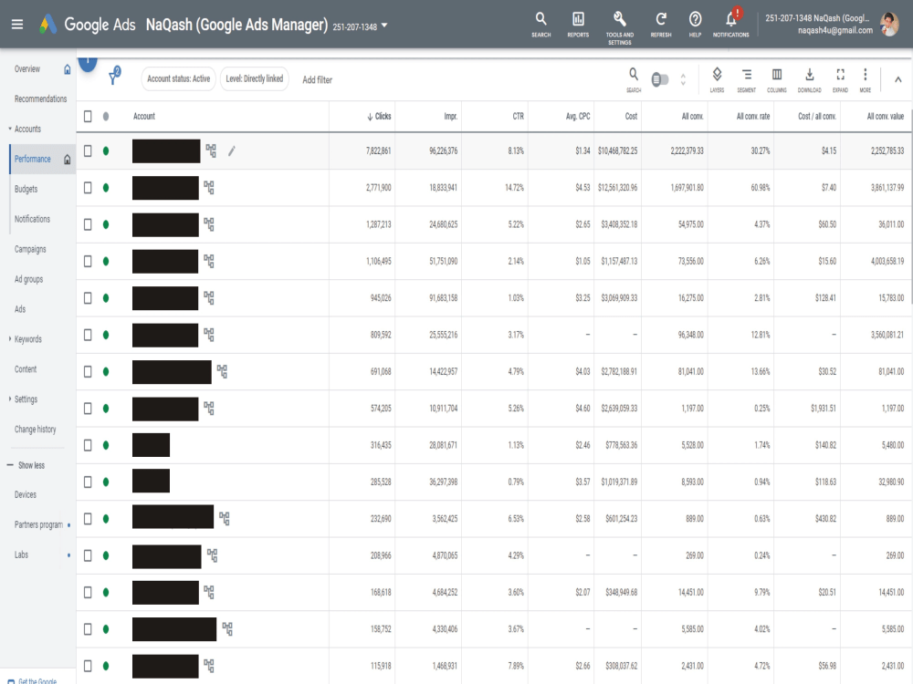
Task: Open Ad groups in sidebar
Action: coord(29,279)
